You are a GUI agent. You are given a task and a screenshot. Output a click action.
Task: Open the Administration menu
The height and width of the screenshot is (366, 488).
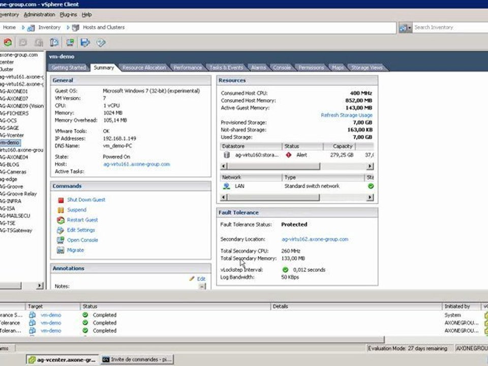[x=40, y=15]
